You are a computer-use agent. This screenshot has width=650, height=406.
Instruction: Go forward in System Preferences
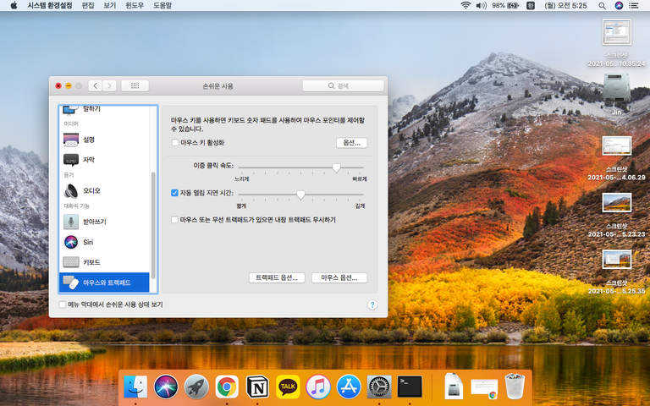(x=109, y=85)
